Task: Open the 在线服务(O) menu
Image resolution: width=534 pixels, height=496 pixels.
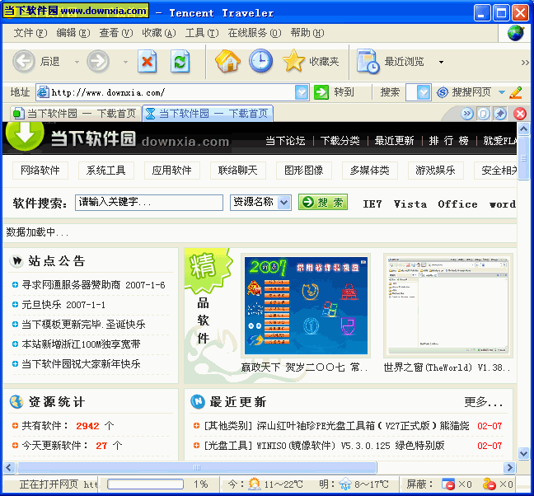Action: pos(255,33)
